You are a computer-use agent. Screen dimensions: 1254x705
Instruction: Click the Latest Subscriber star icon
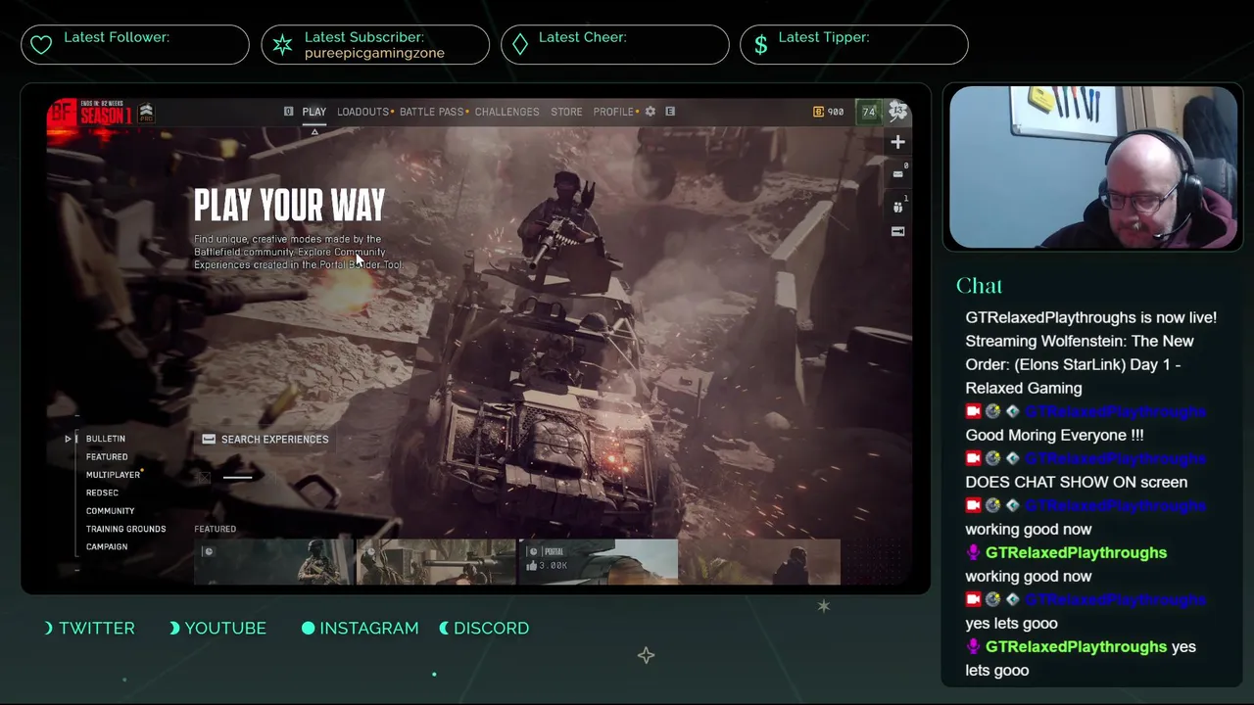[x=282, y=45]
